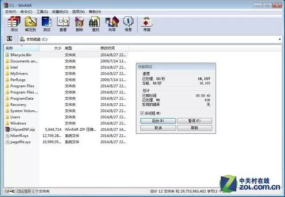Click the Delete (删除) toolbar icon
The height and width of the screenshot is (197, 285).
click(79, 24)
